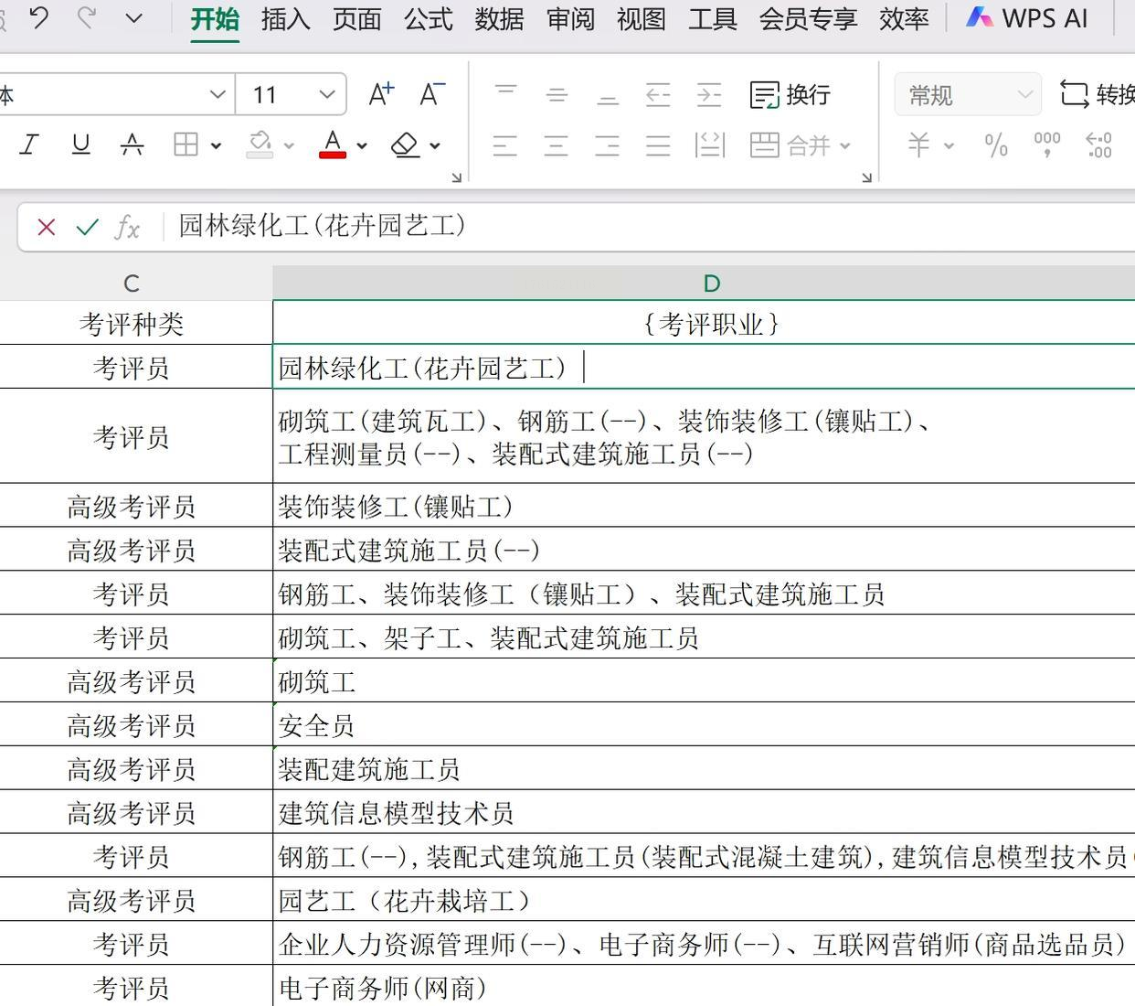This screenshot has height=1006, width=1135.
Task: Increase font size with A+ icon
Action: 380,94
